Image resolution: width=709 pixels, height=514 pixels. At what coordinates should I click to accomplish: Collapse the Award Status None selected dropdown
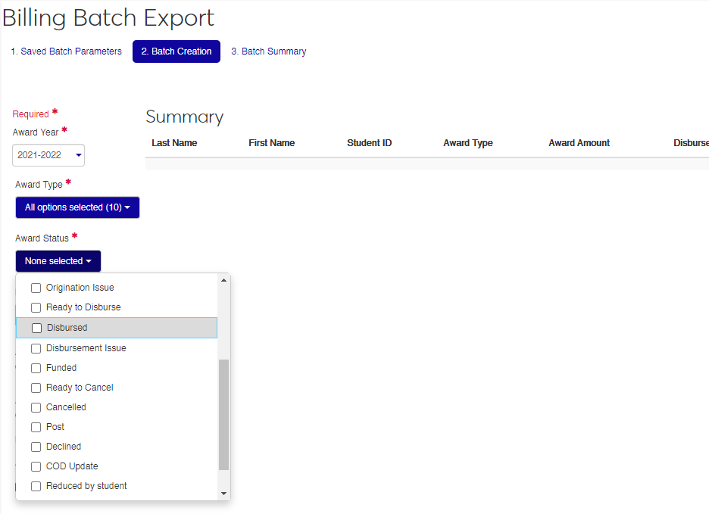pos(58,261)
